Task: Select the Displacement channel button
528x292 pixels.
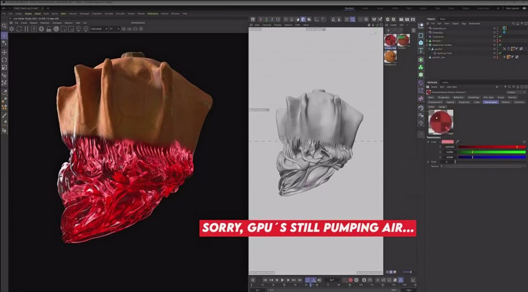Action: point(435,102)
